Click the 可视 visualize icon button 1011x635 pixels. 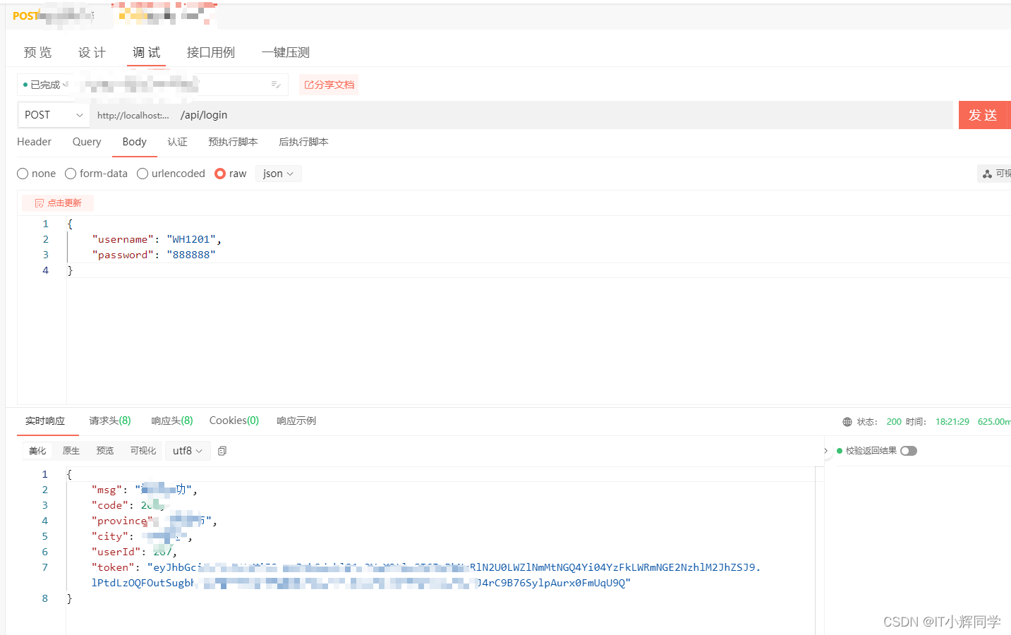click(x=995, y=174)
